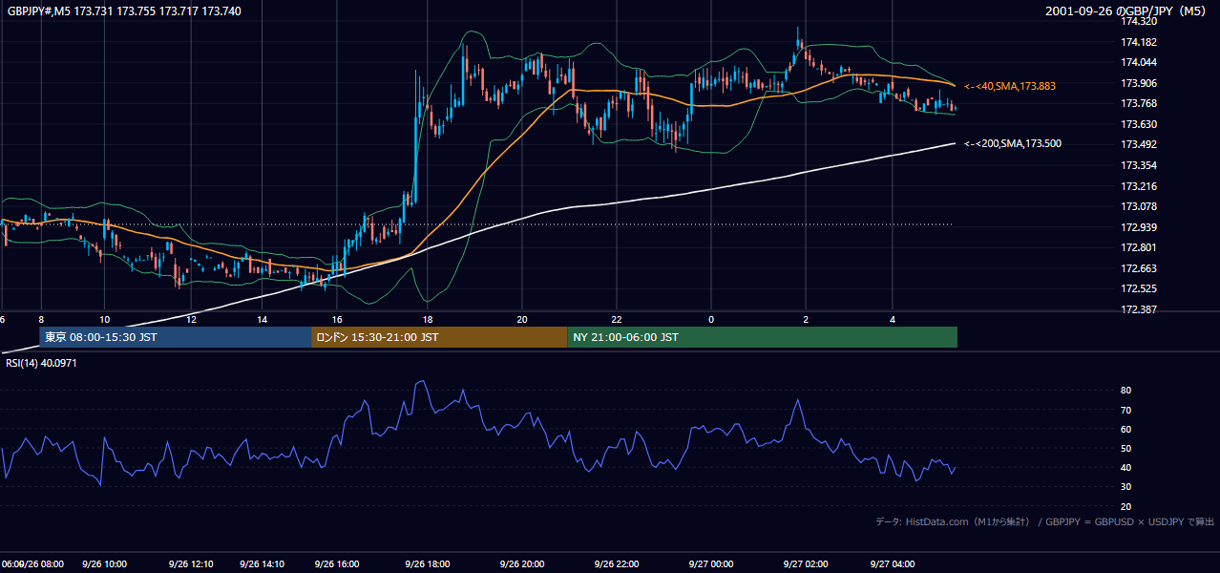
Task: Click the 9/26 22:00 bottom time label
Action: [617, 564]
